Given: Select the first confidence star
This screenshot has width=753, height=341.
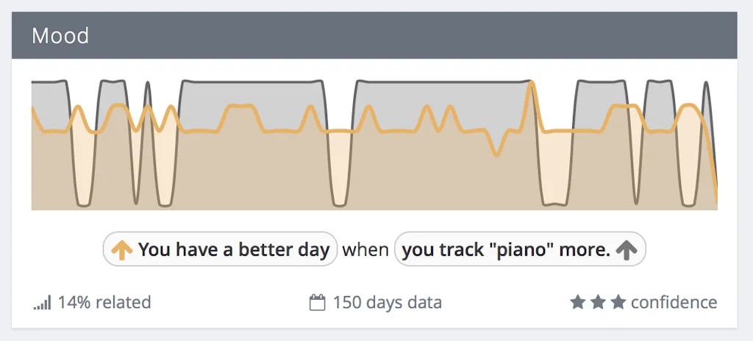Looking at the screenshot, I should (577, 302).
